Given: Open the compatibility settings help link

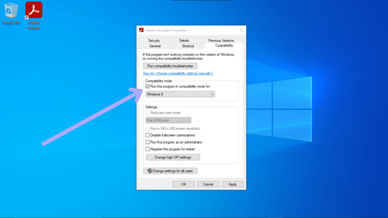Looking at the screenshot, I should click(x=178, y=73).
